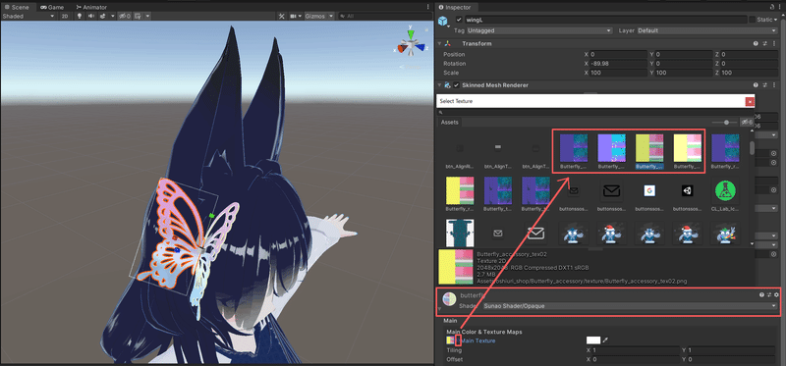786x366 pixels.
Task: Collapse the Skinned Mesh Renderer foldout
Action: (439, 85)
